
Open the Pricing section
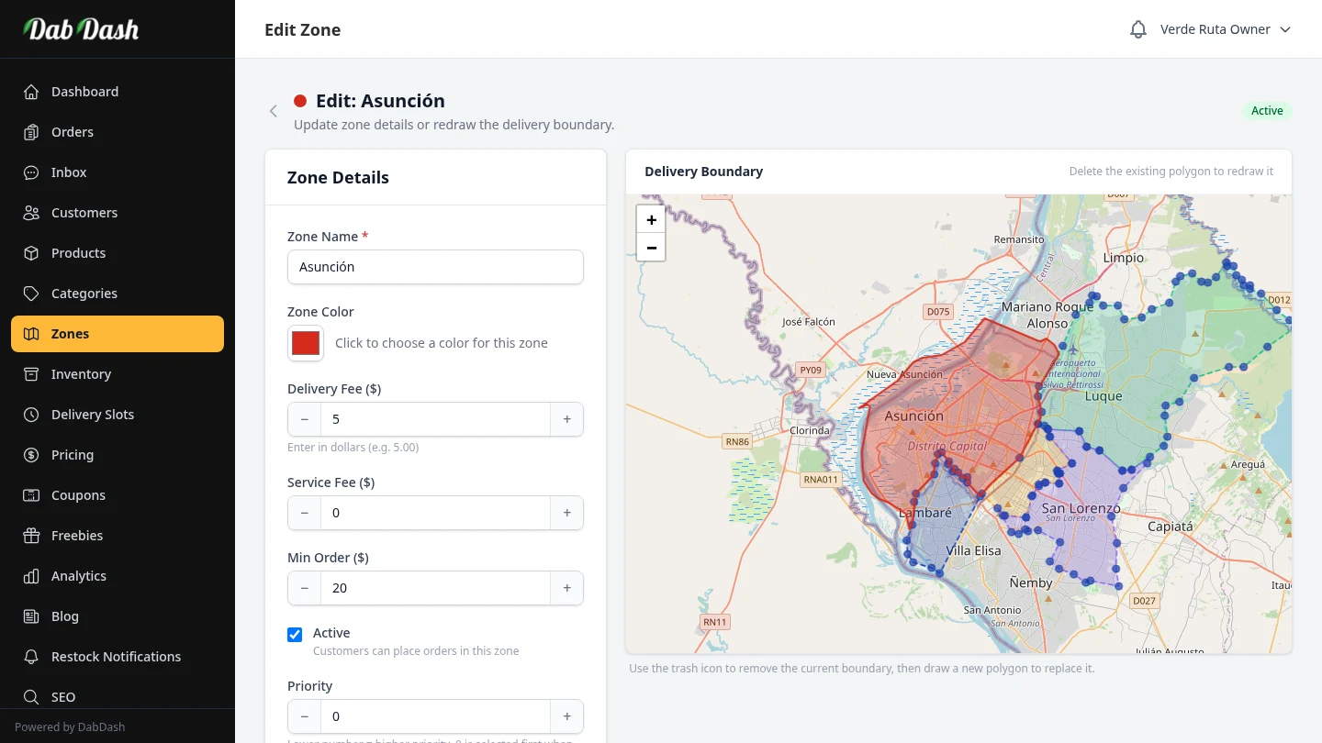click(x=73, y=455)
